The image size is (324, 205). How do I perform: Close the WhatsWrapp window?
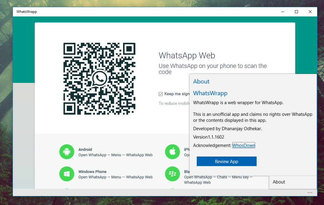click(310, 12)
